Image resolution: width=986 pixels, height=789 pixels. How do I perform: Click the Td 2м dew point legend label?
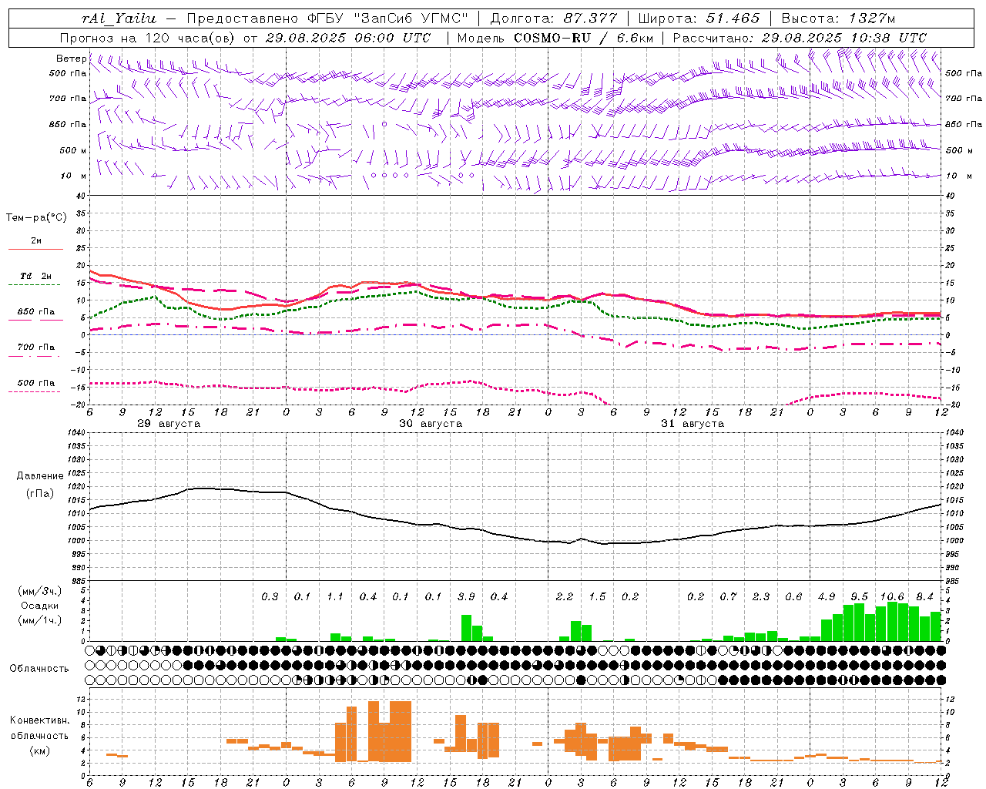coord(35,276)
